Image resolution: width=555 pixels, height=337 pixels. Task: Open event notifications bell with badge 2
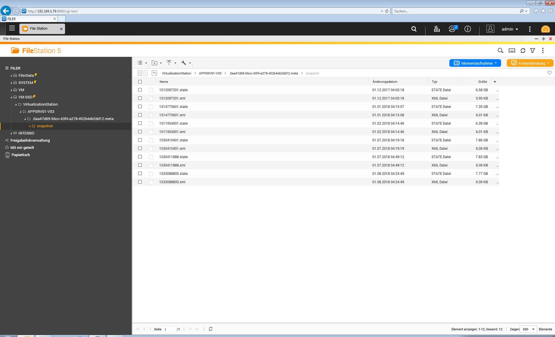[452, 29]
